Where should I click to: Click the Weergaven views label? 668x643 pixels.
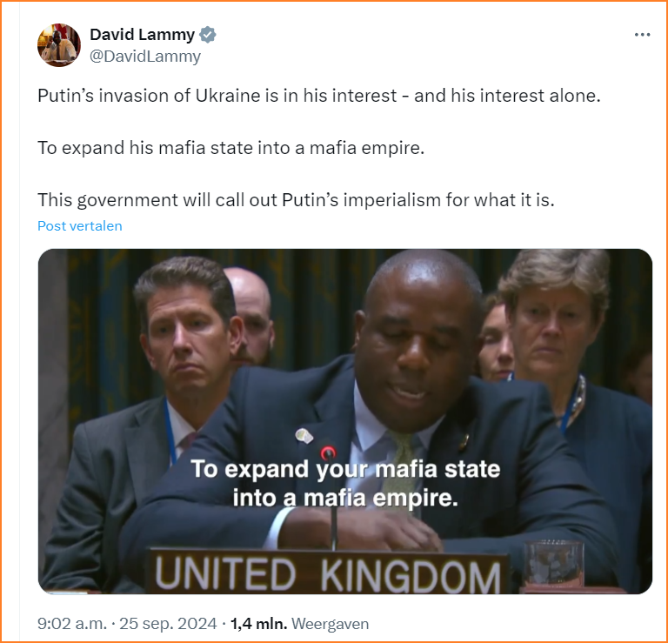pyautogui.click(x=331, y=624)
